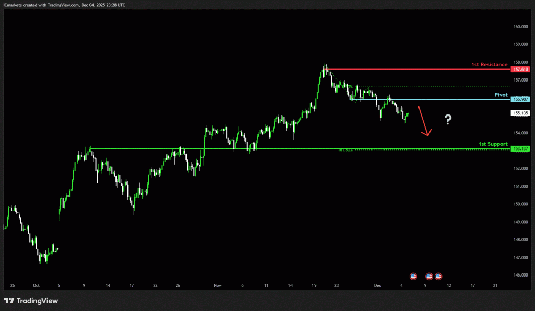Click 160.000 on the price axis
The height and width of the screenshot is (311, 535).
[520, 27]
